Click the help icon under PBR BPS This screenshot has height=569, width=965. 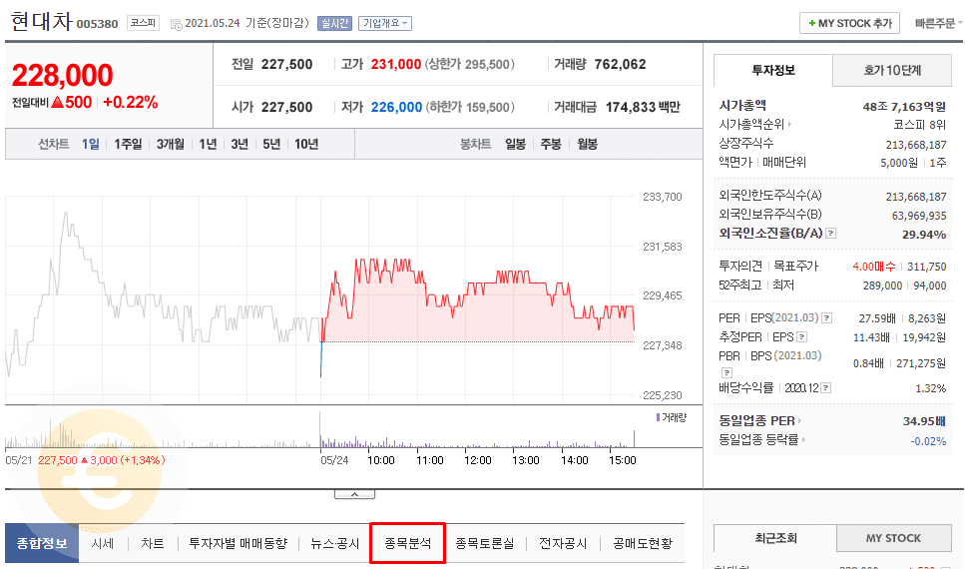(x=726, y=372)
